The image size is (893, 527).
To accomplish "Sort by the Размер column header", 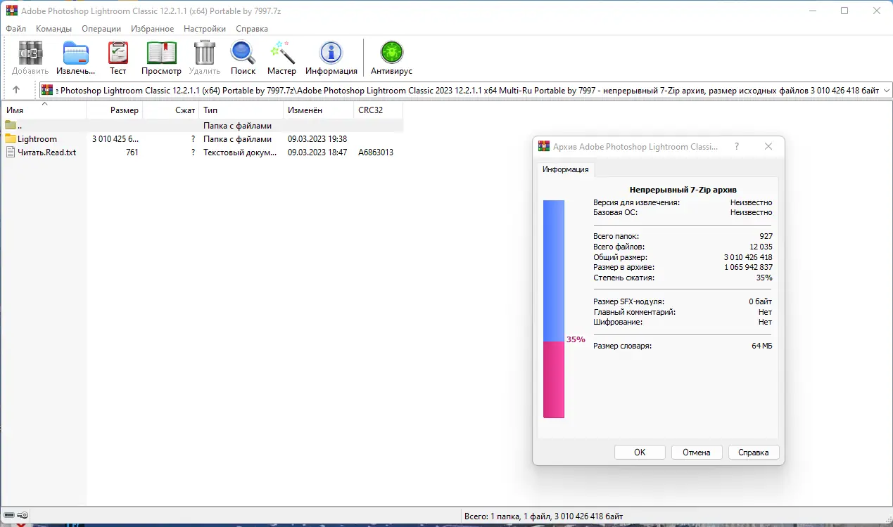I will click(x=114, y=110).
